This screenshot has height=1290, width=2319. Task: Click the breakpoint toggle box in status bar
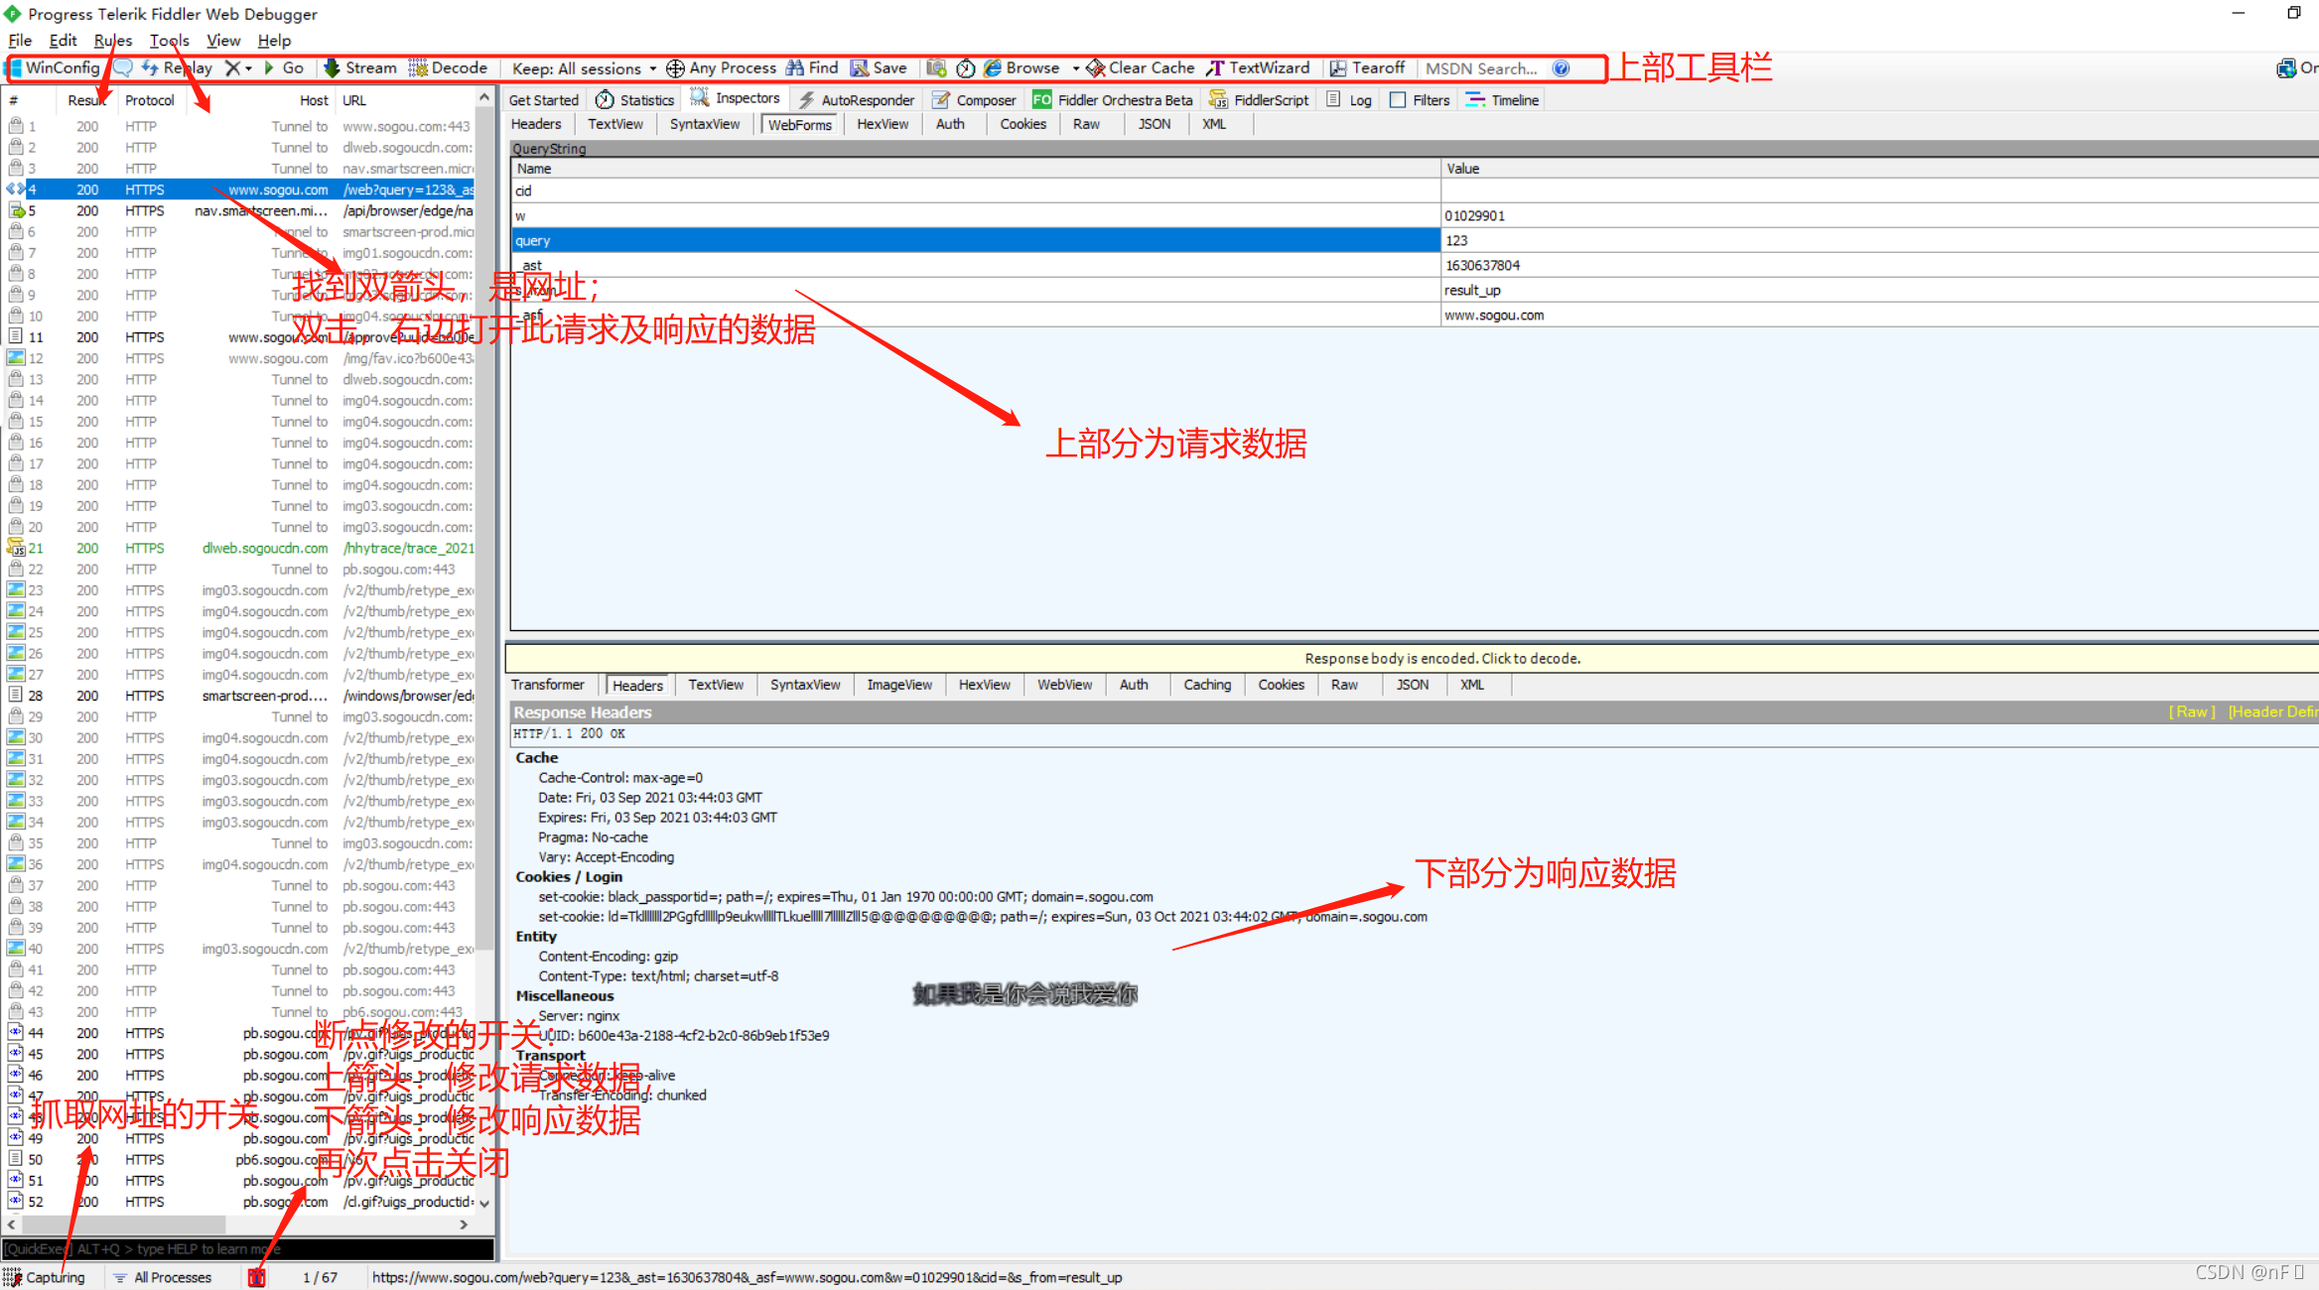(257, 1277)
